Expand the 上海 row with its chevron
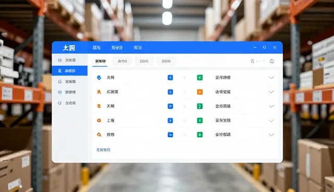This screenshot has height=192, width=334. pos(271,121)
